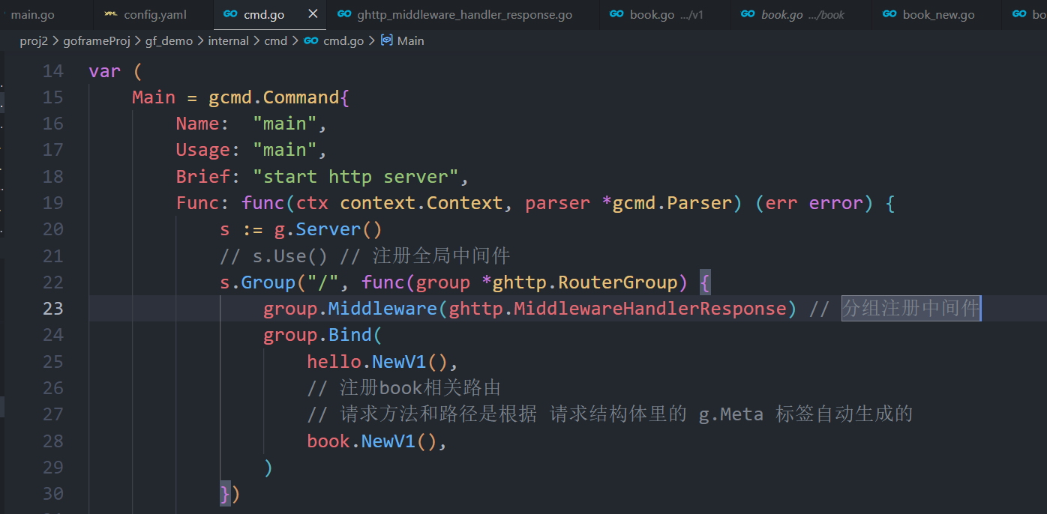Viewport: 1047px width, 514px height.
Task: Click comment '// 注册book相关路由'
Action: pos(404,388)
